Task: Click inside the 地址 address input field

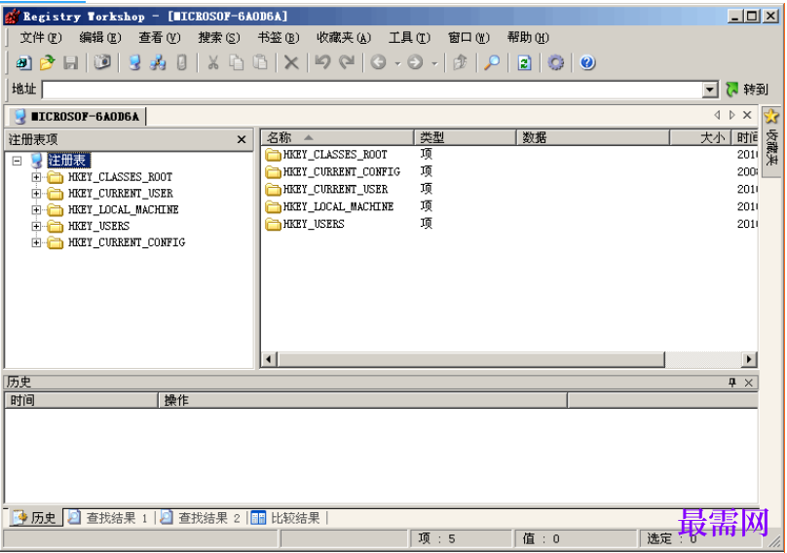Action: click(372, 90)
